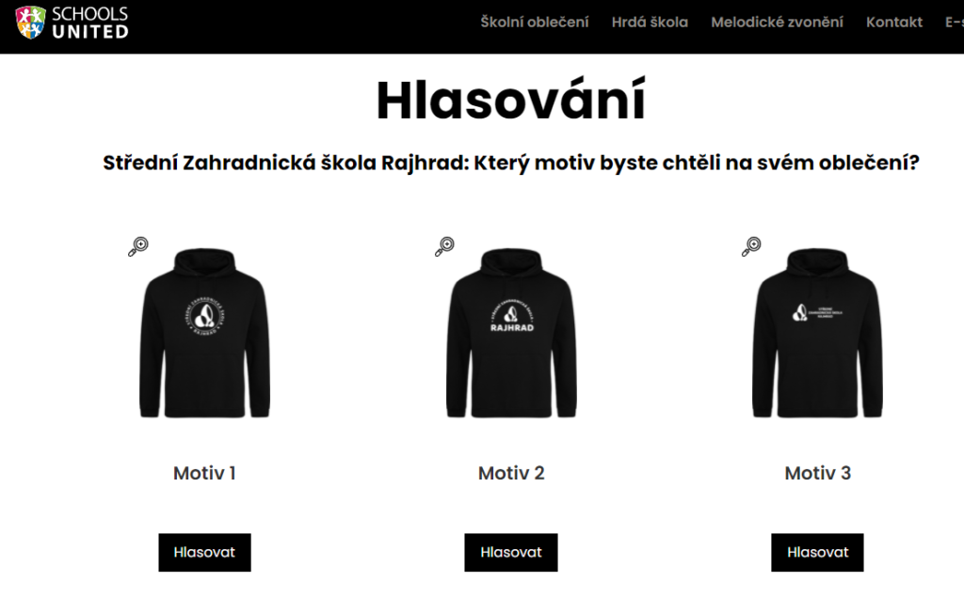Viewport: 964px width, 597px height.
Task: Open the Kontakt page
Action: [x=894, y=23]
